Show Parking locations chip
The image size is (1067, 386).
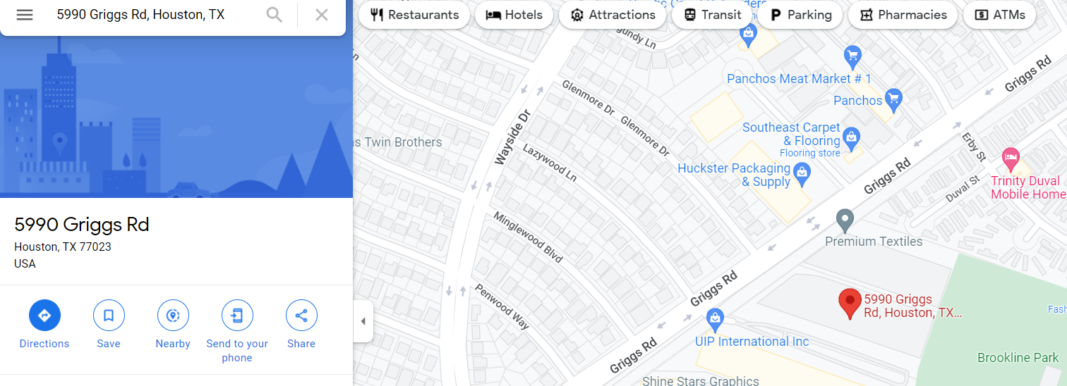coord(800,15)
